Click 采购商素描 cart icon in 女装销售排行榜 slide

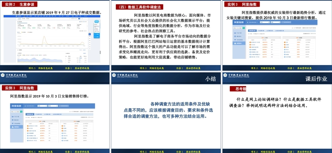point(13,123)
